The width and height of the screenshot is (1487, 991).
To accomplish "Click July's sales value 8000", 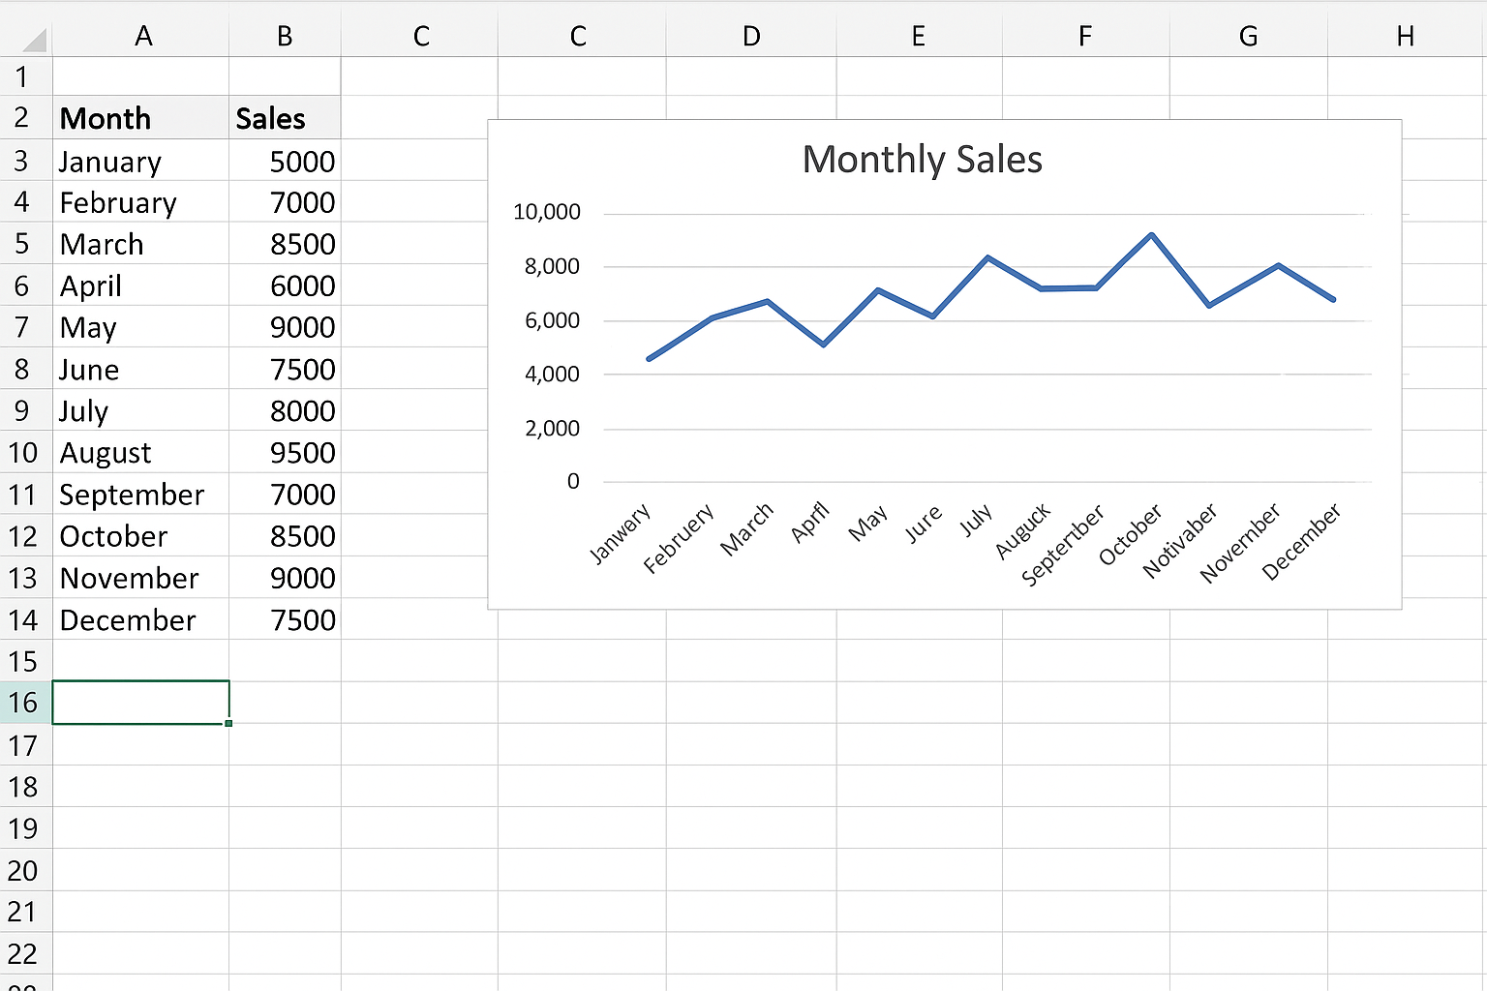I will 285,410.
